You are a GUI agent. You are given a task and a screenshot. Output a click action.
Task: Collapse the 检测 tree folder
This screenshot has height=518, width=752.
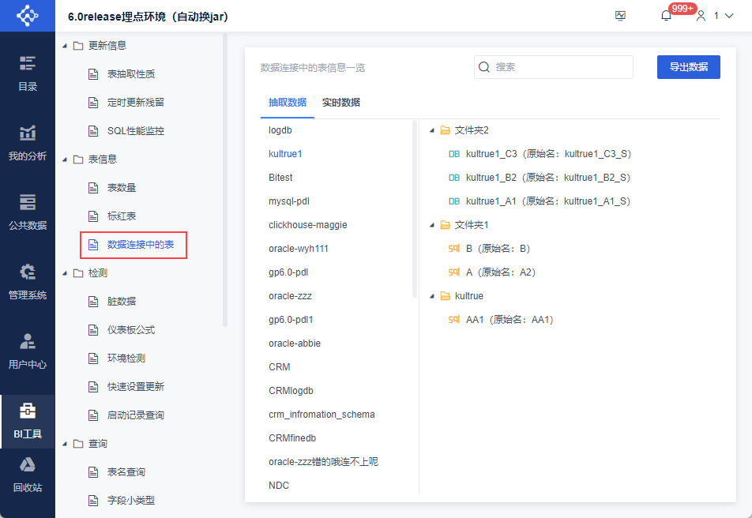(65, 273)
